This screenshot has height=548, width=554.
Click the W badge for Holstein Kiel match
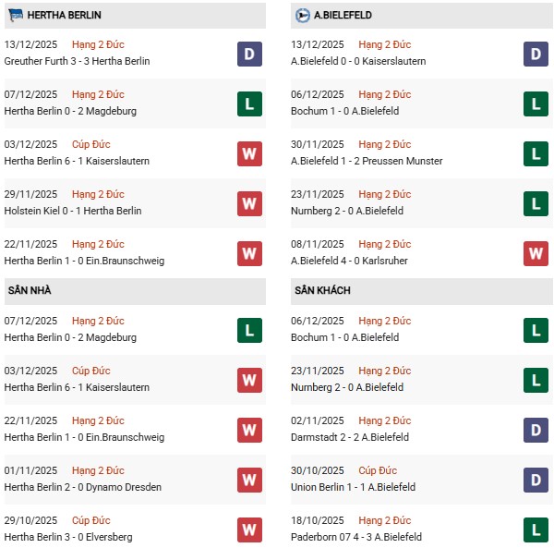tap(249, 203)
